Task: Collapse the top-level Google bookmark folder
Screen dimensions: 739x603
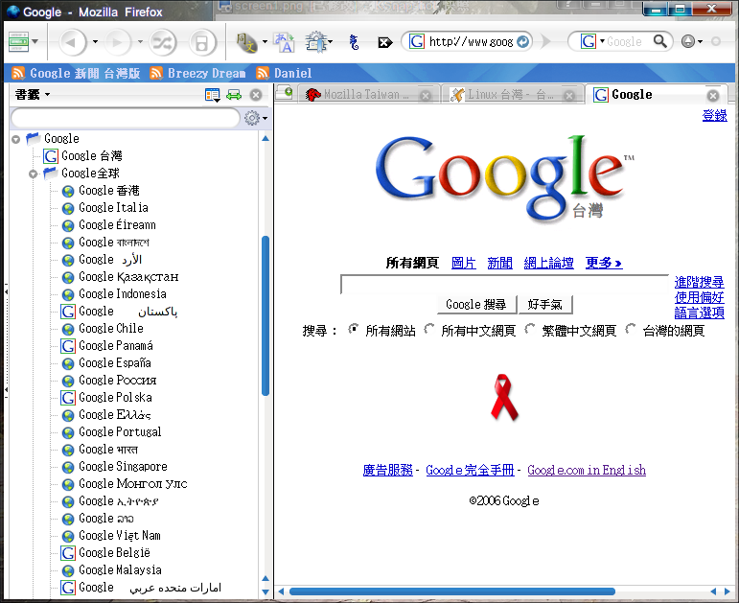Action: pos(16,139)
